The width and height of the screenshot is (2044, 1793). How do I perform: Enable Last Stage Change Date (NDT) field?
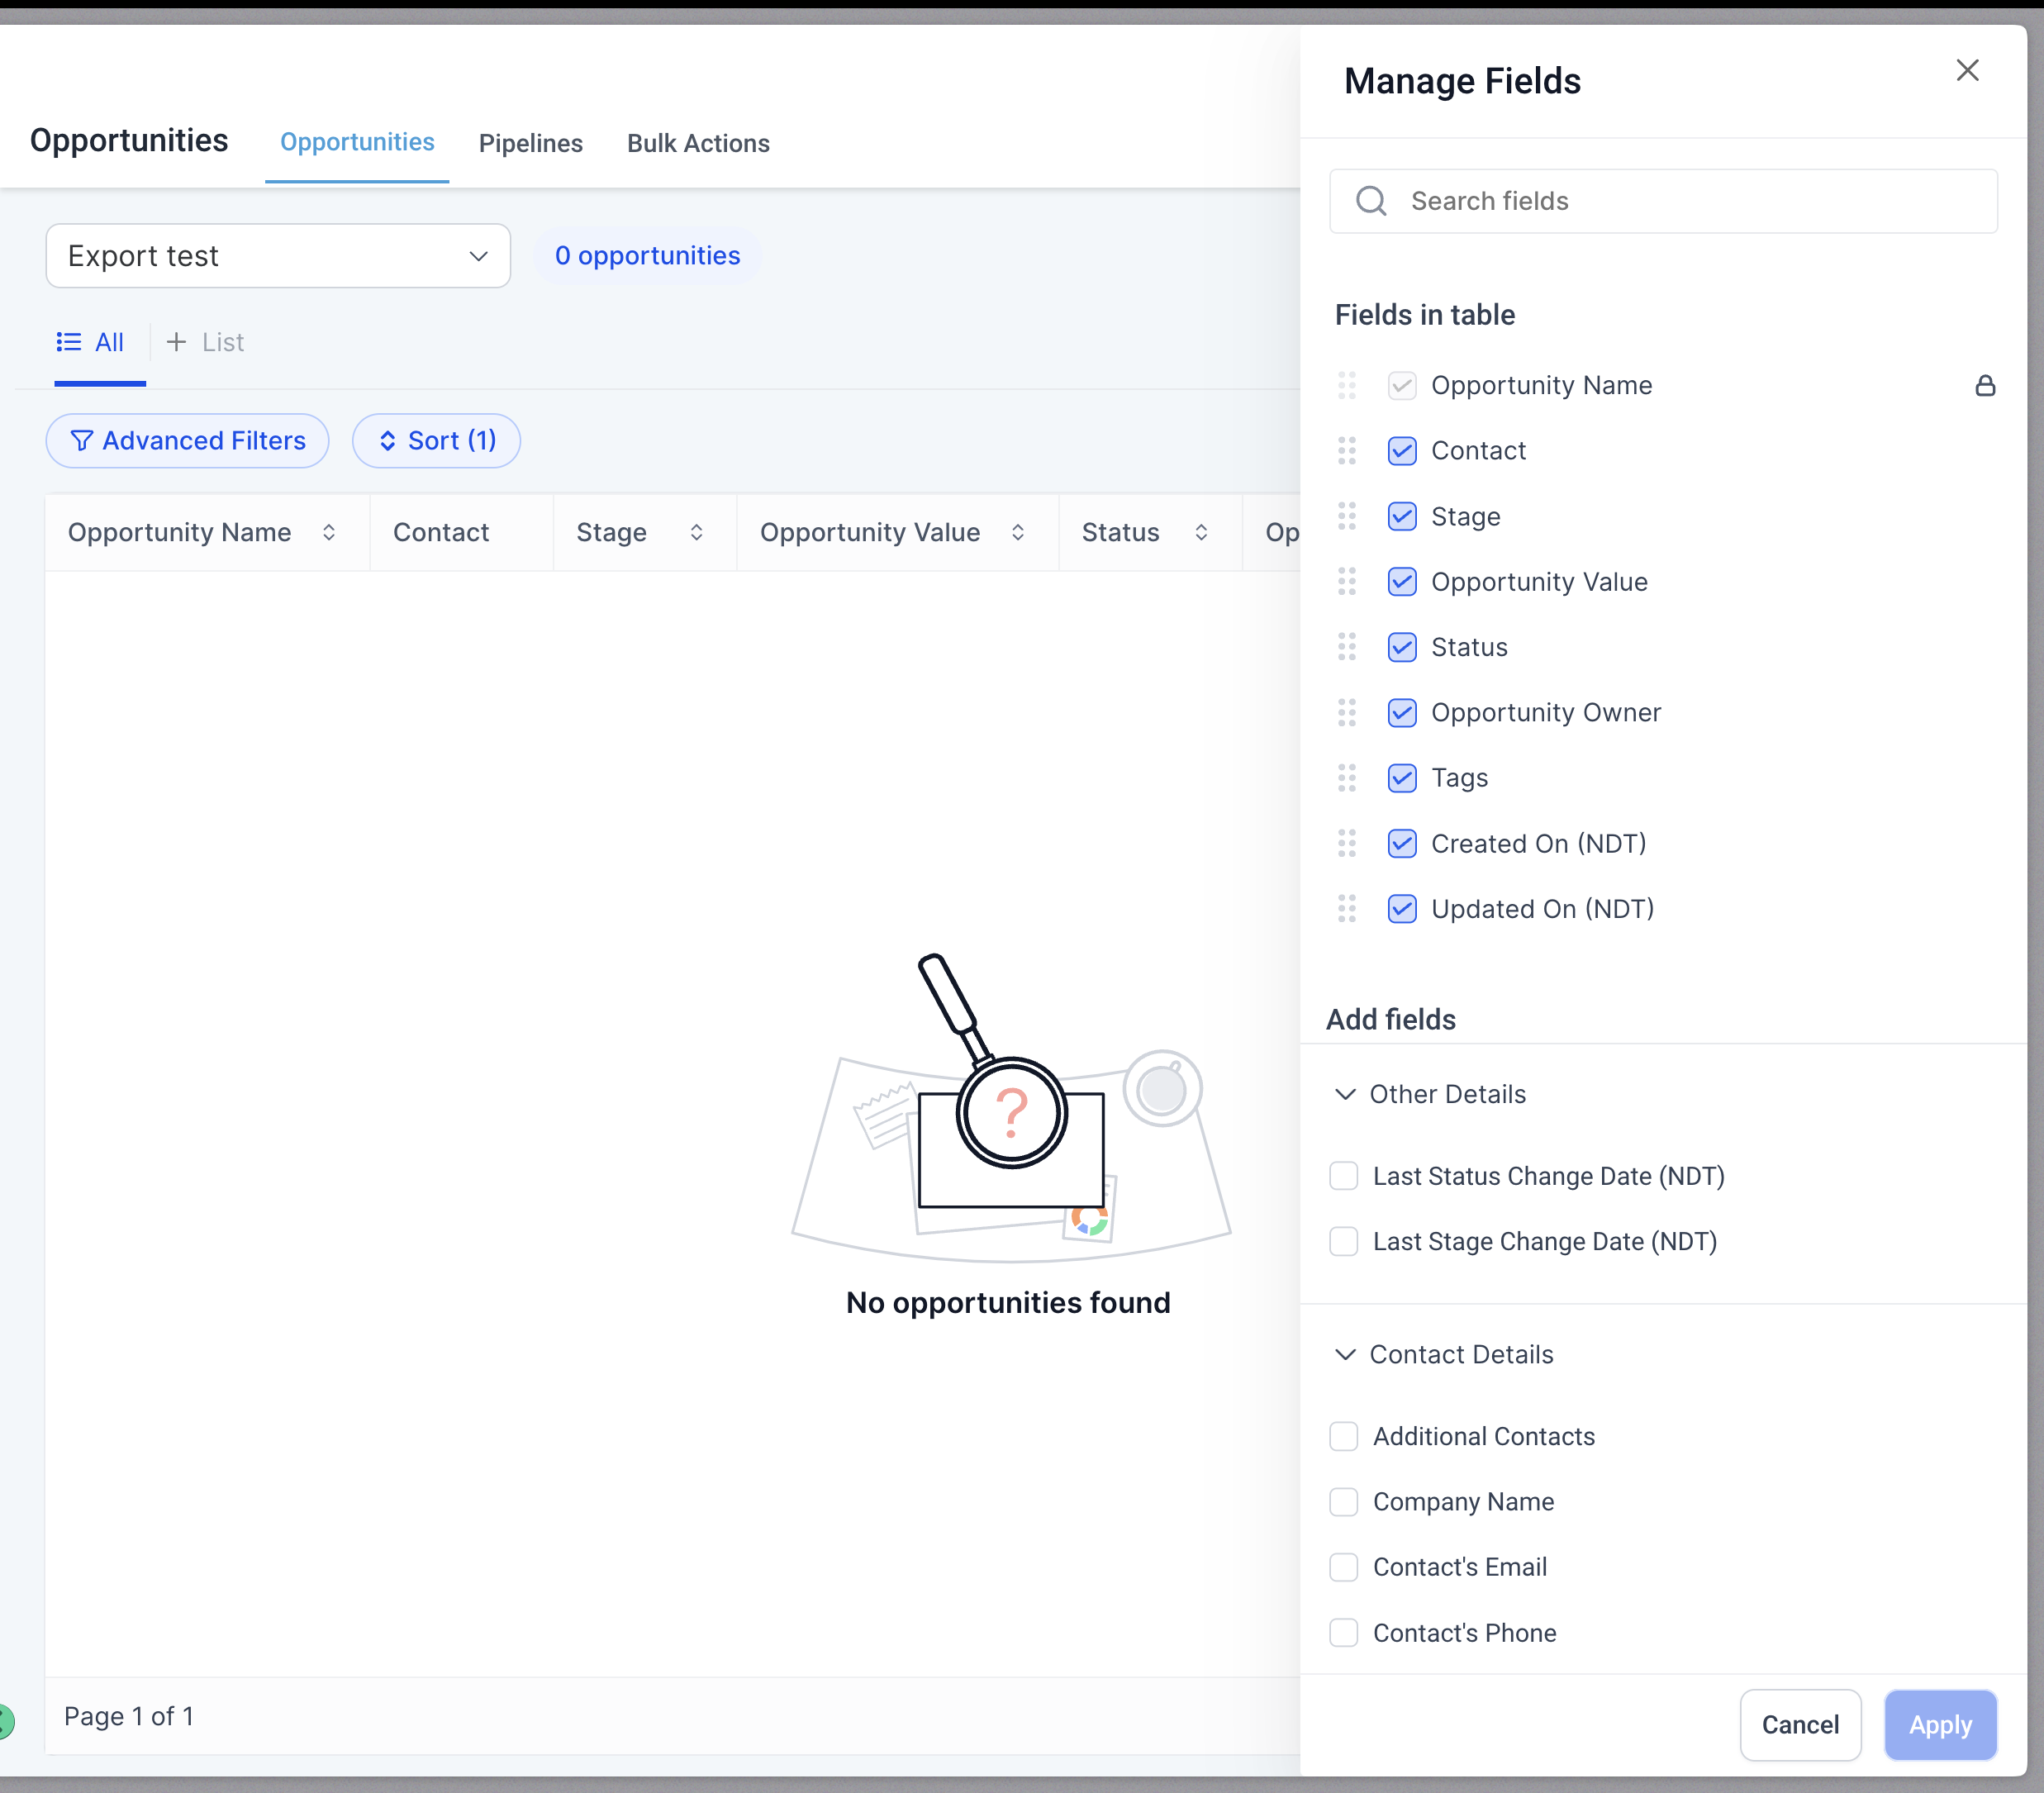pyautogui.click(x=1343, y=1242)
